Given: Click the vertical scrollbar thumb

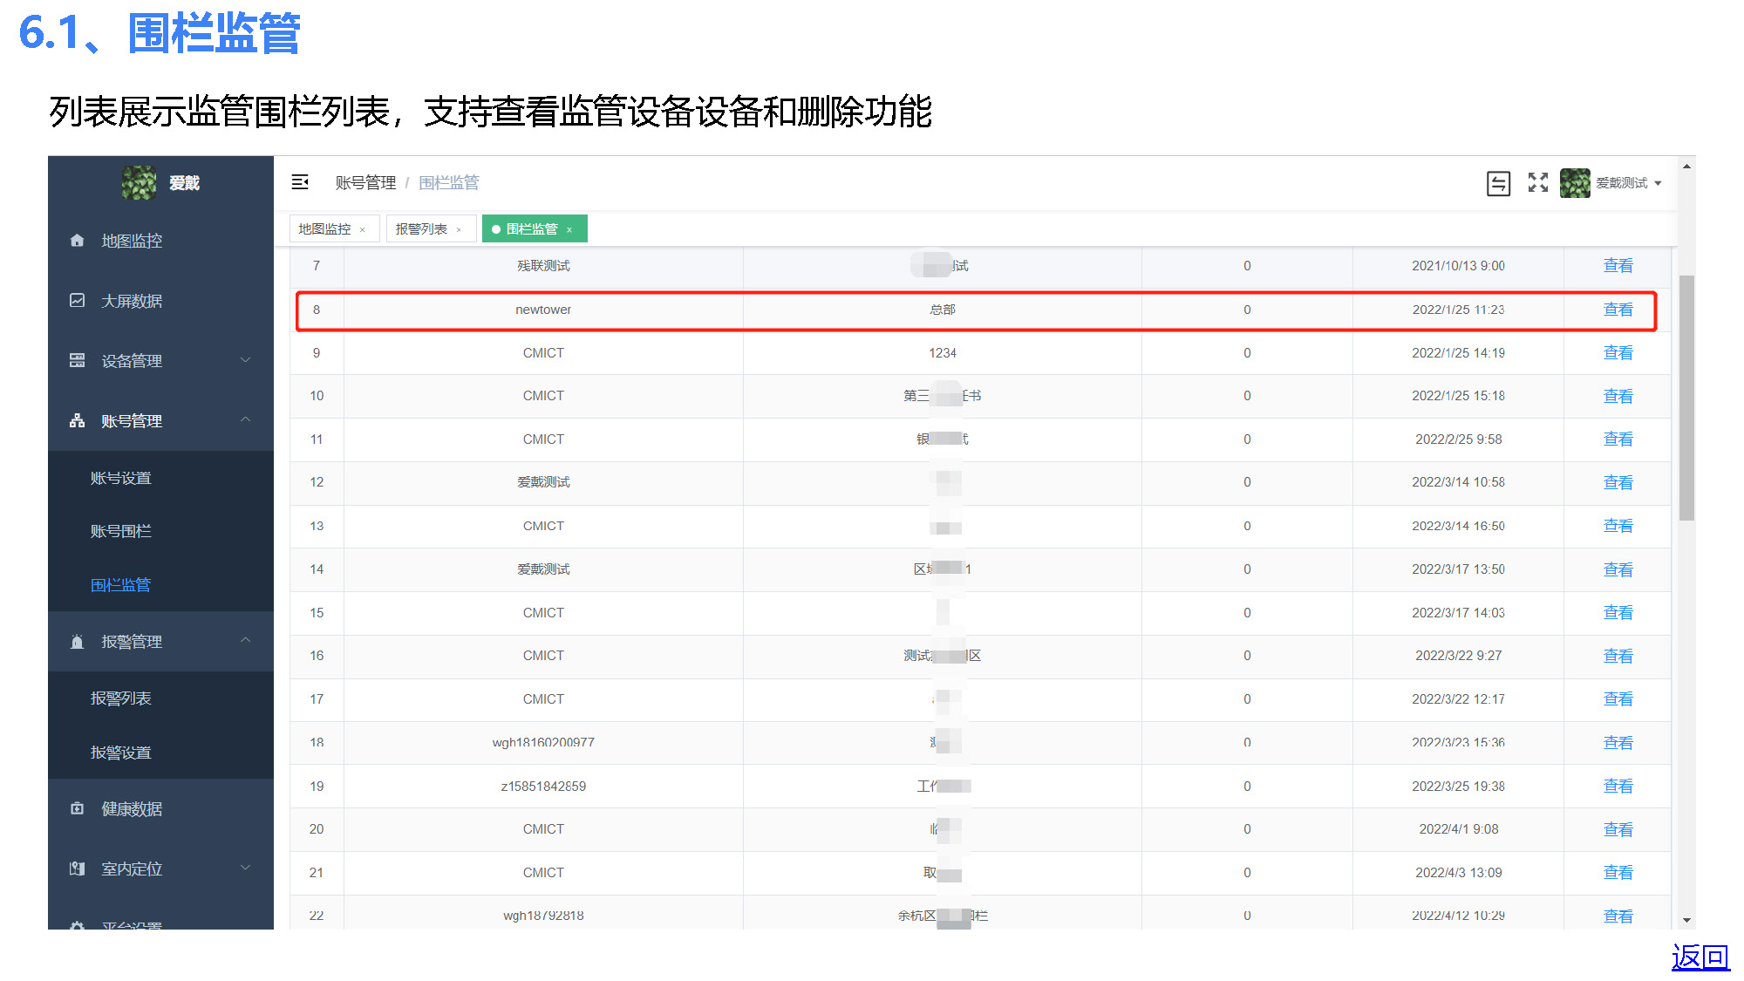Looking at the screenshot, I should click(1686, 398).
